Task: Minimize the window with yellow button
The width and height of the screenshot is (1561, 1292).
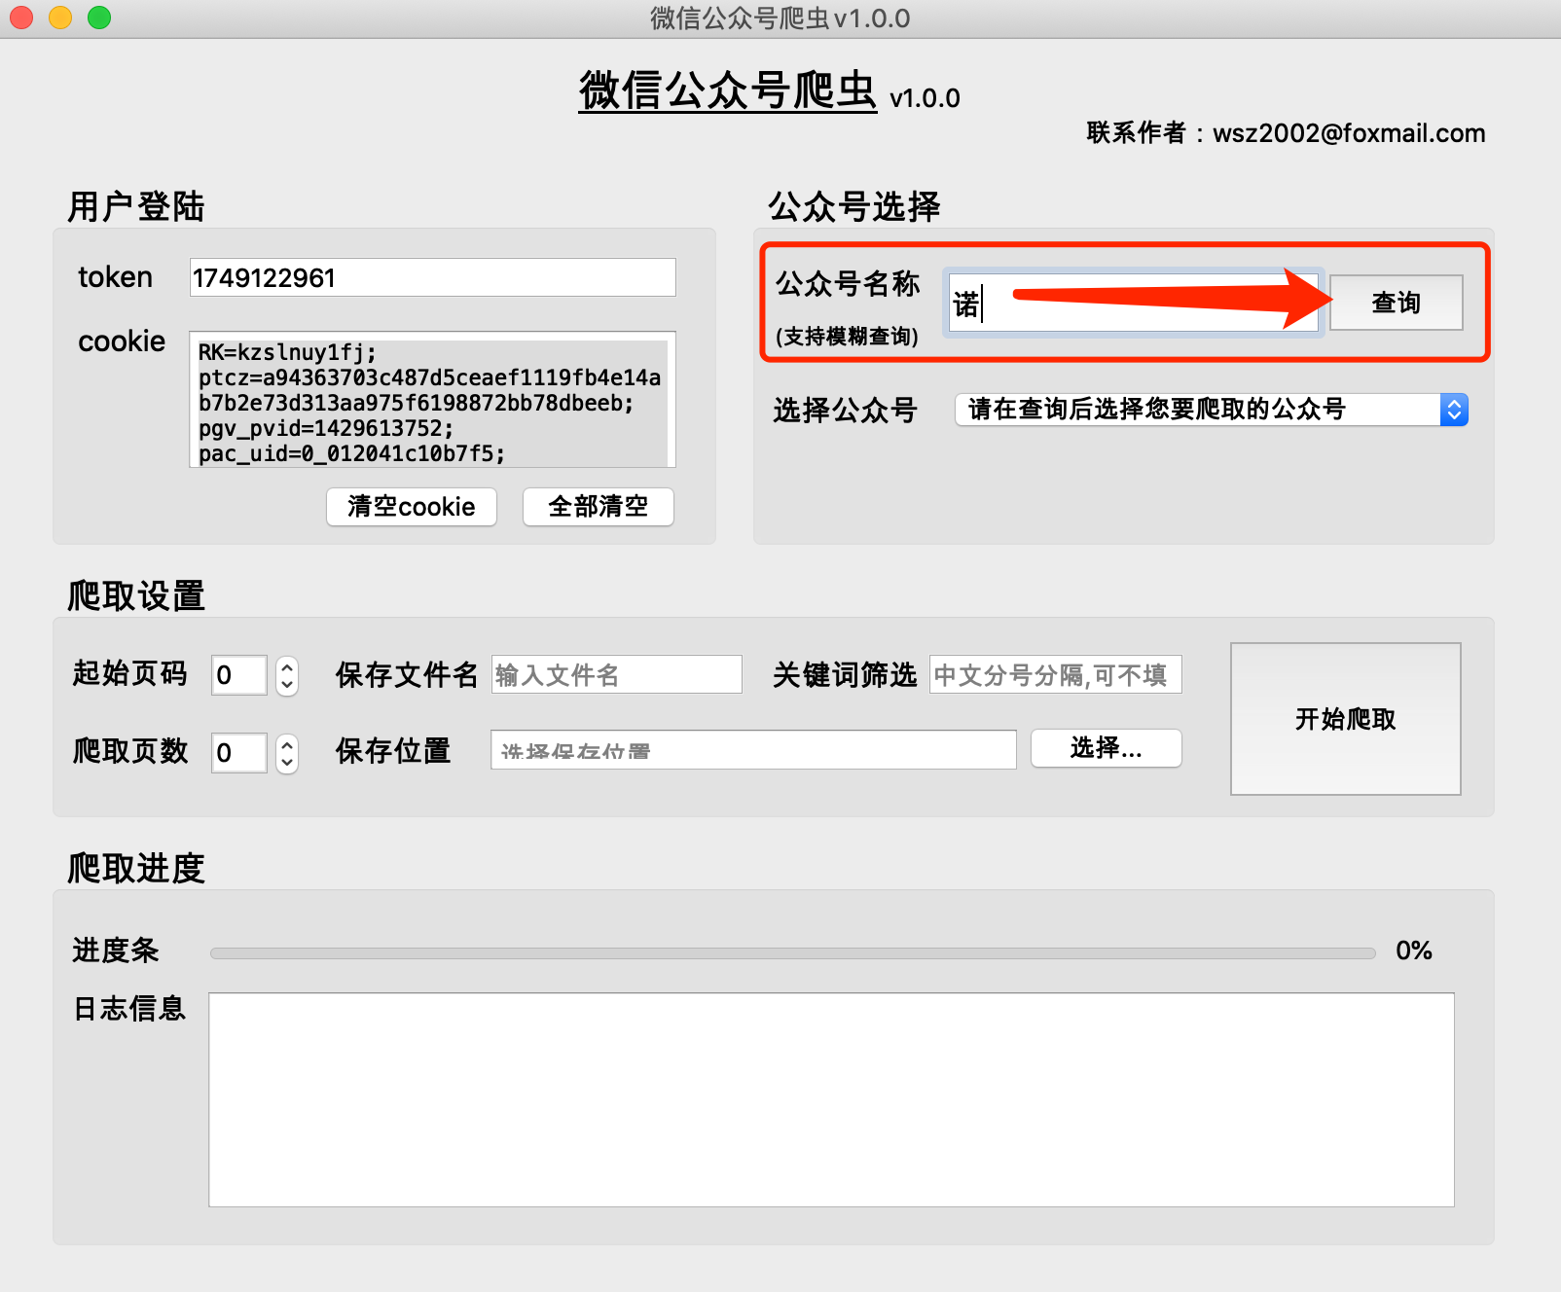Action: coord(60,18)
